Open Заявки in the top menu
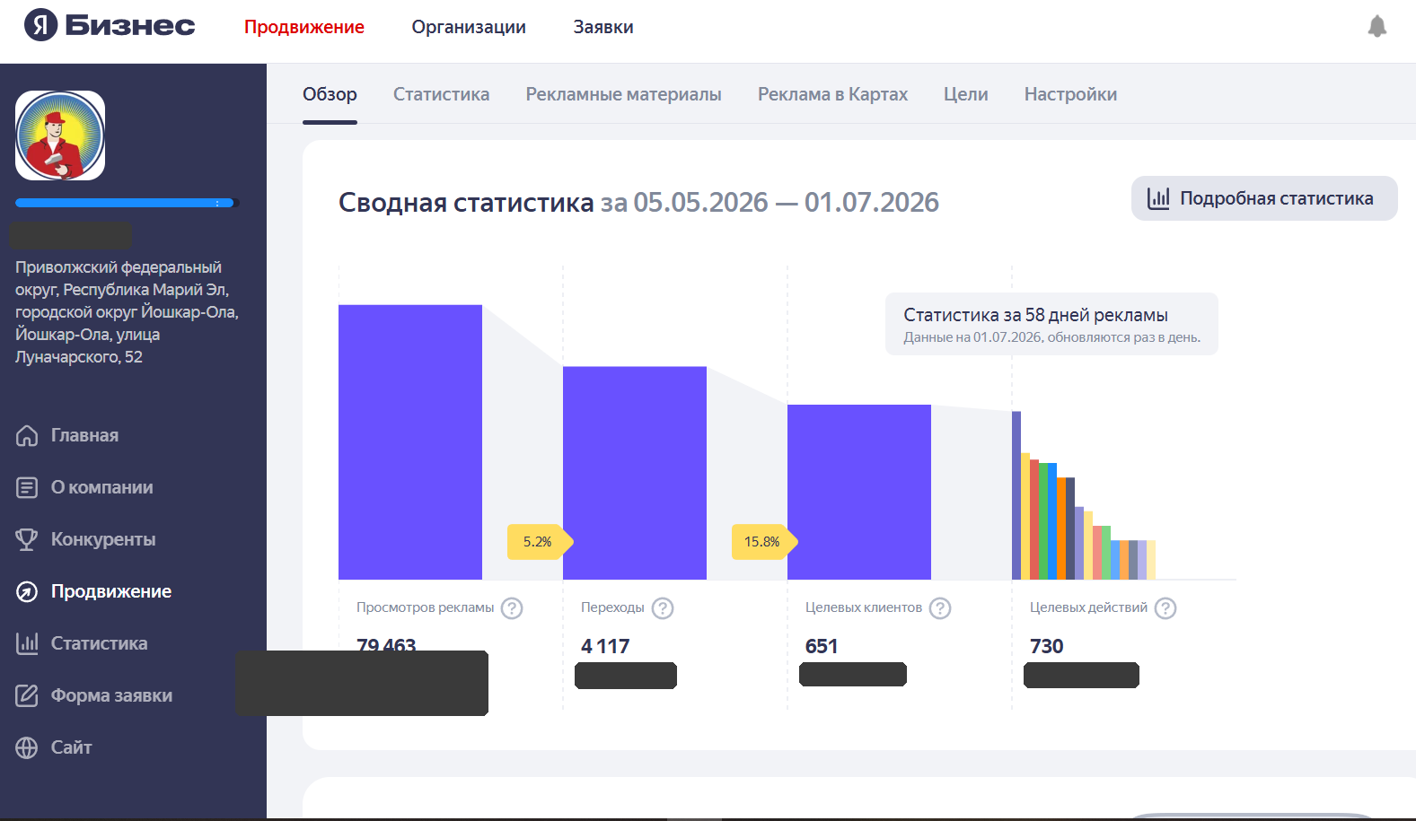The width and height of the screenshot is (1416, 821). (603, 27)
